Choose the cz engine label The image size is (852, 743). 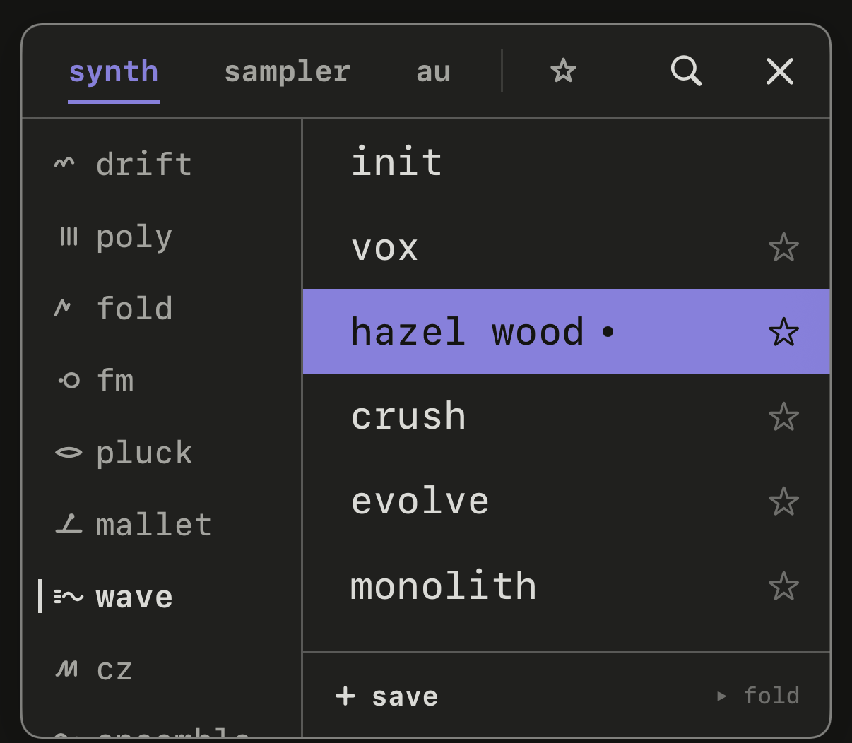[114, 670]
